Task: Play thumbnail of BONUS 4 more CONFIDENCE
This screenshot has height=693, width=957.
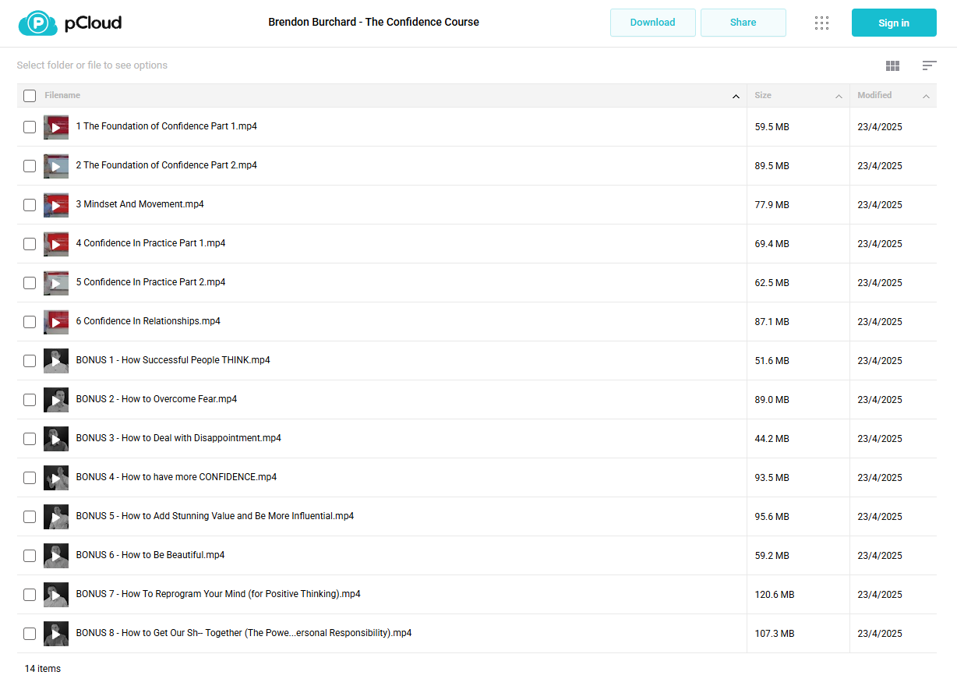Action: (x=56, y=478)
